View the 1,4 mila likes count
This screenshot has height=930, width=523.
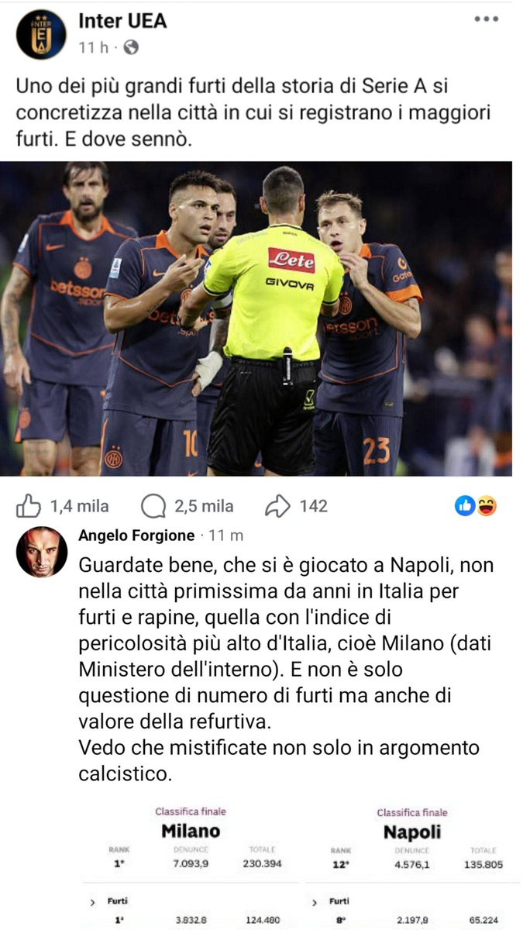coord(80,507)
